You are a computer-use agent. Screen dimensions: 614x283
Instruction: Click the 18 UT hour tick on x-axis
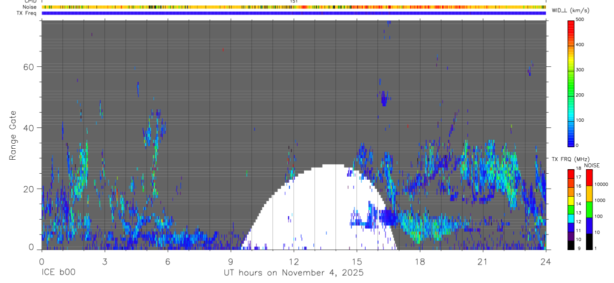pos(419,262)
